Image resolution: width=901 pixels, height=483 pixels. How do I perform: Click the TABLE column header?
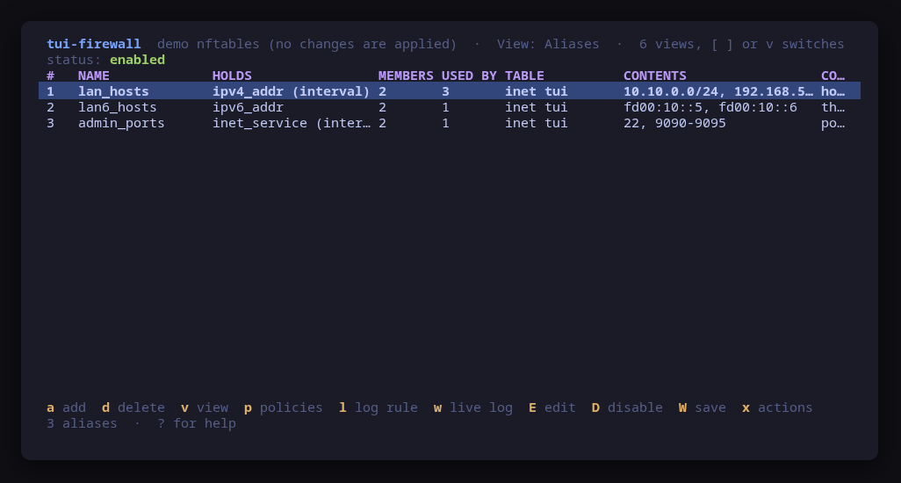524,76
